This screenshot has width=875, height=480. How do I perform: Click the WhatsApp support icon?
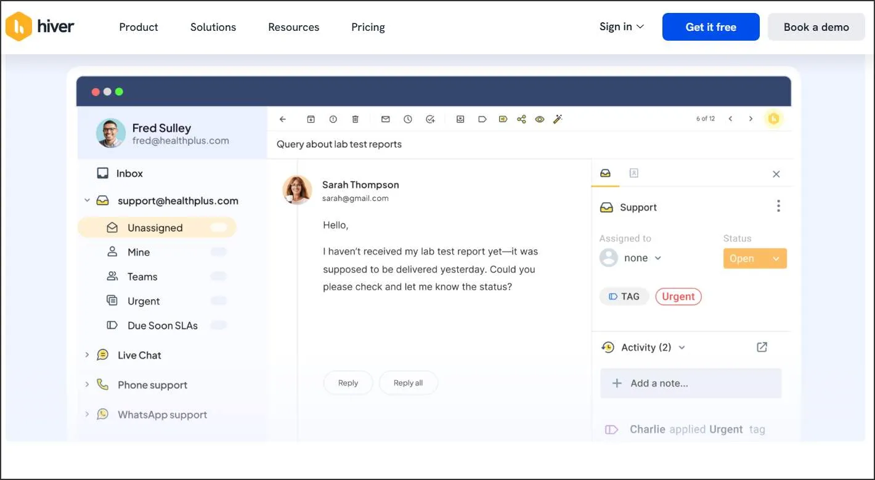[x=103, y=414]
